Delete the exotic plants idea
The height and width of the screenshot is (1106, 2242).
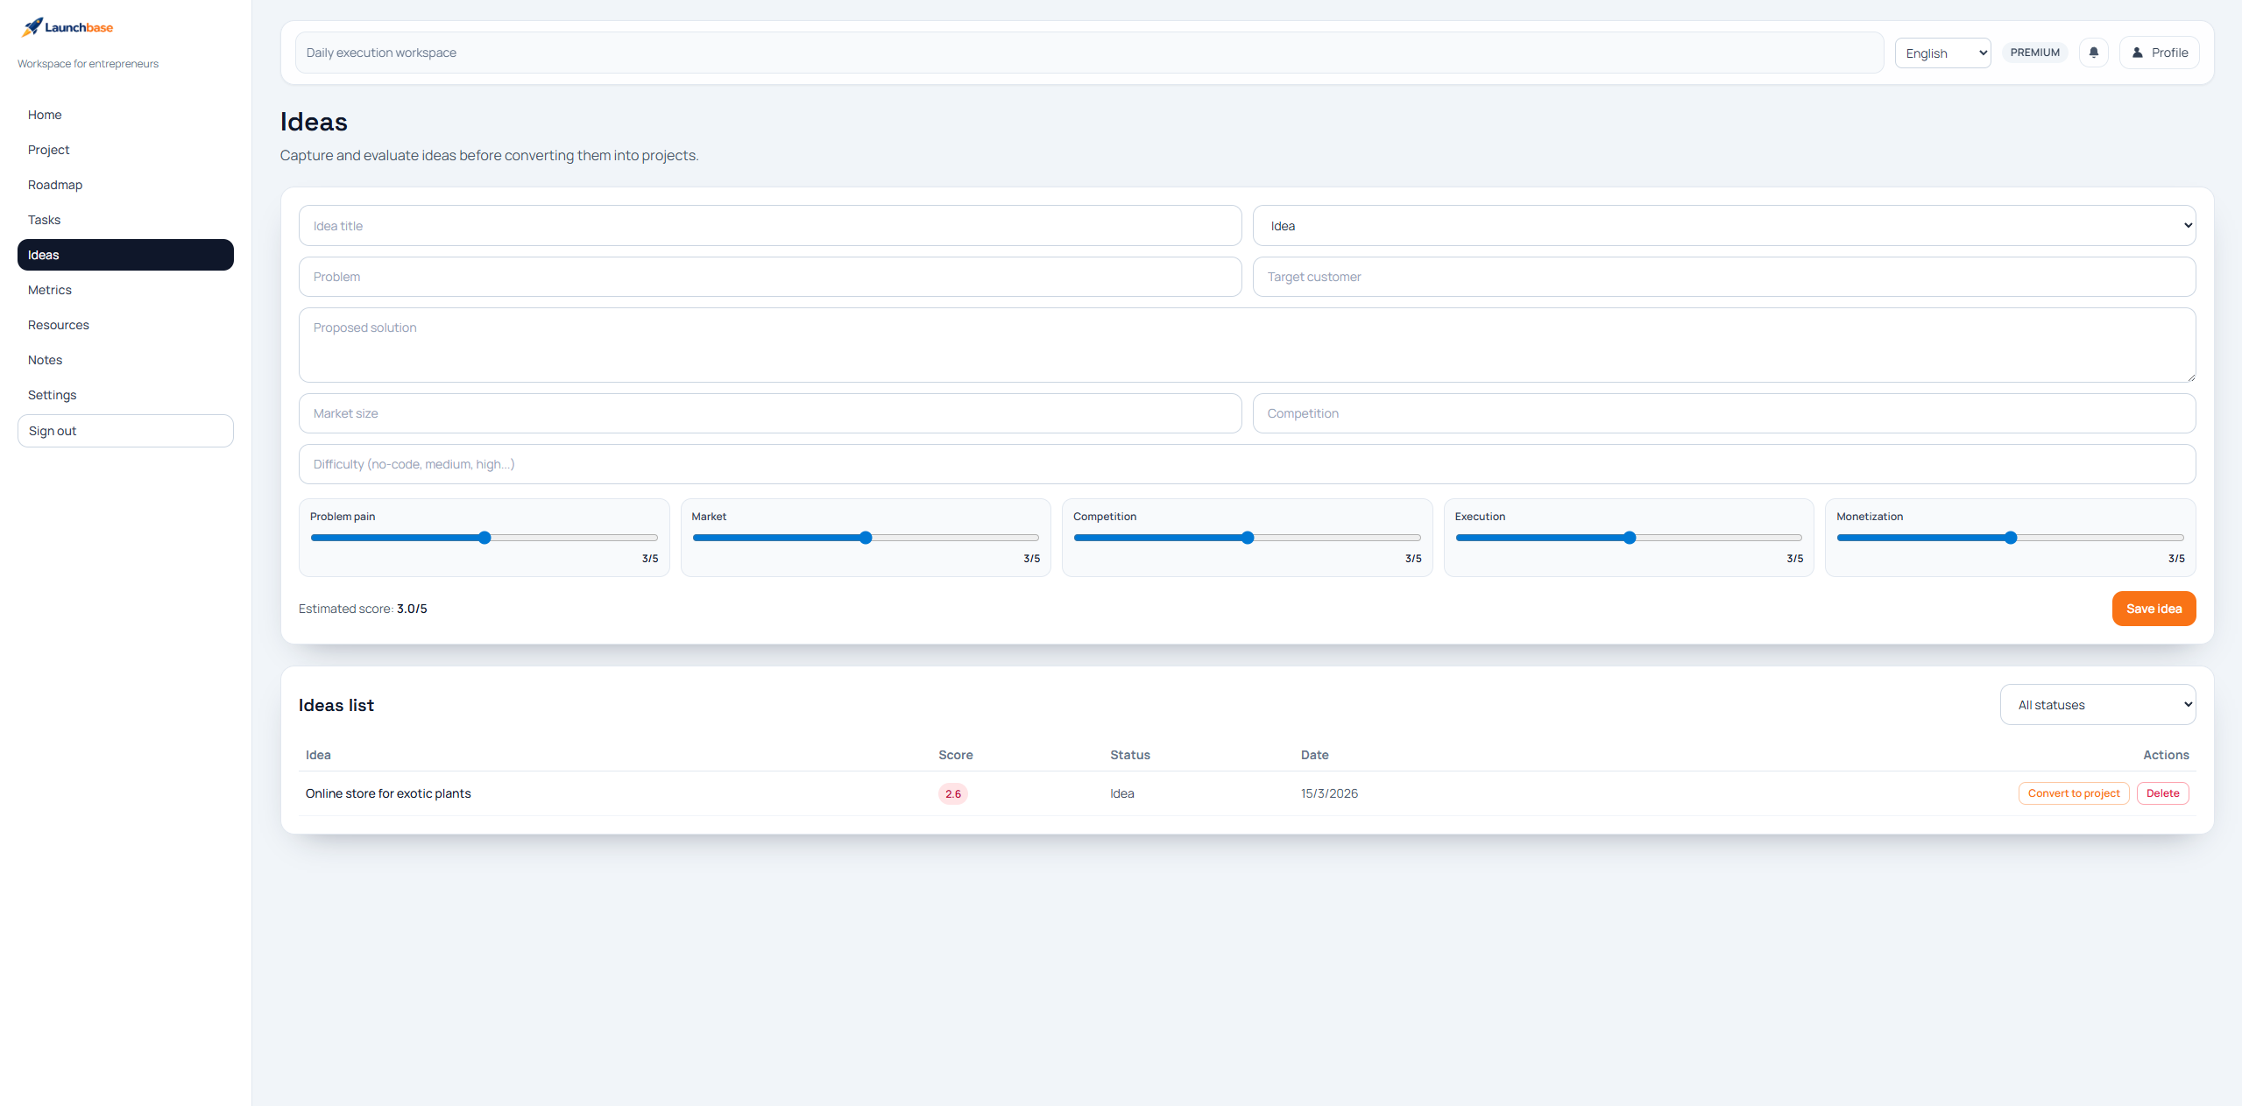tap(2161, 793)
